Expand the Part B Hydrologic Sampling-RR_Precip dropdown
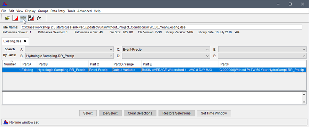309x127 pixels. point(111,56)
